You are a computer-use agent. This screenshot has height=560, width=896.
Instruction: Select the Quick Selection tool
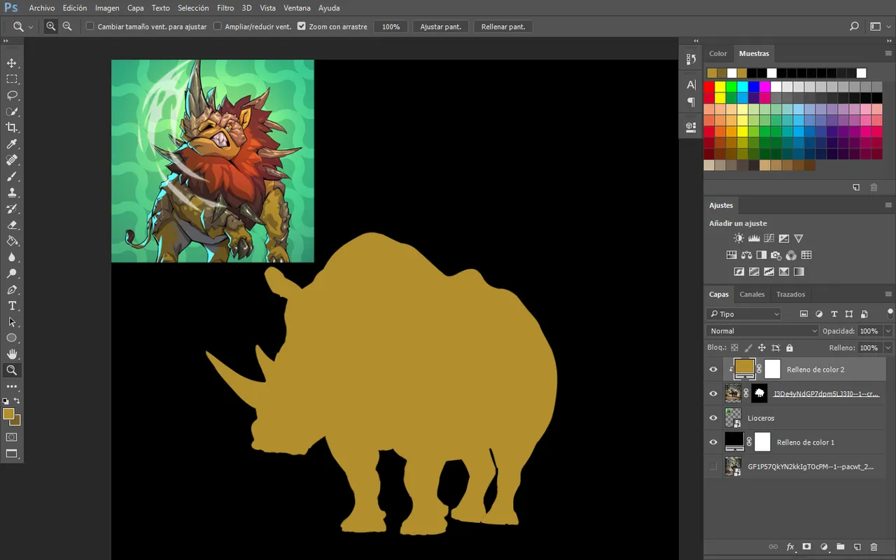click(12, 111)
